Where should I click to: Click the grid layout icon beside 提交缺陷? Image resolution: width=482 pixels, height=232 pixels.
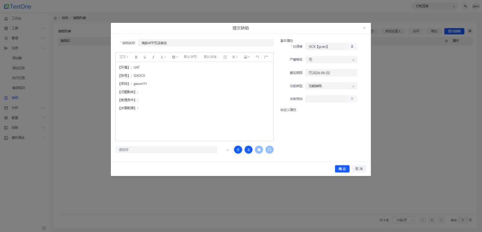[470, 31]
